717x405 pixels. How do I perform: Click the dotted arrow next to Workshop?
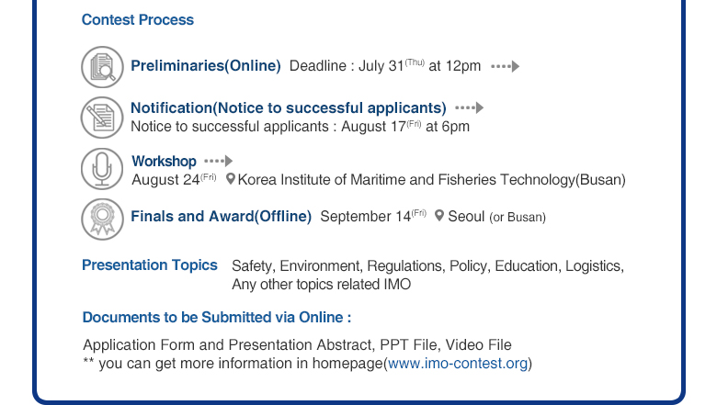coord(219,161)
